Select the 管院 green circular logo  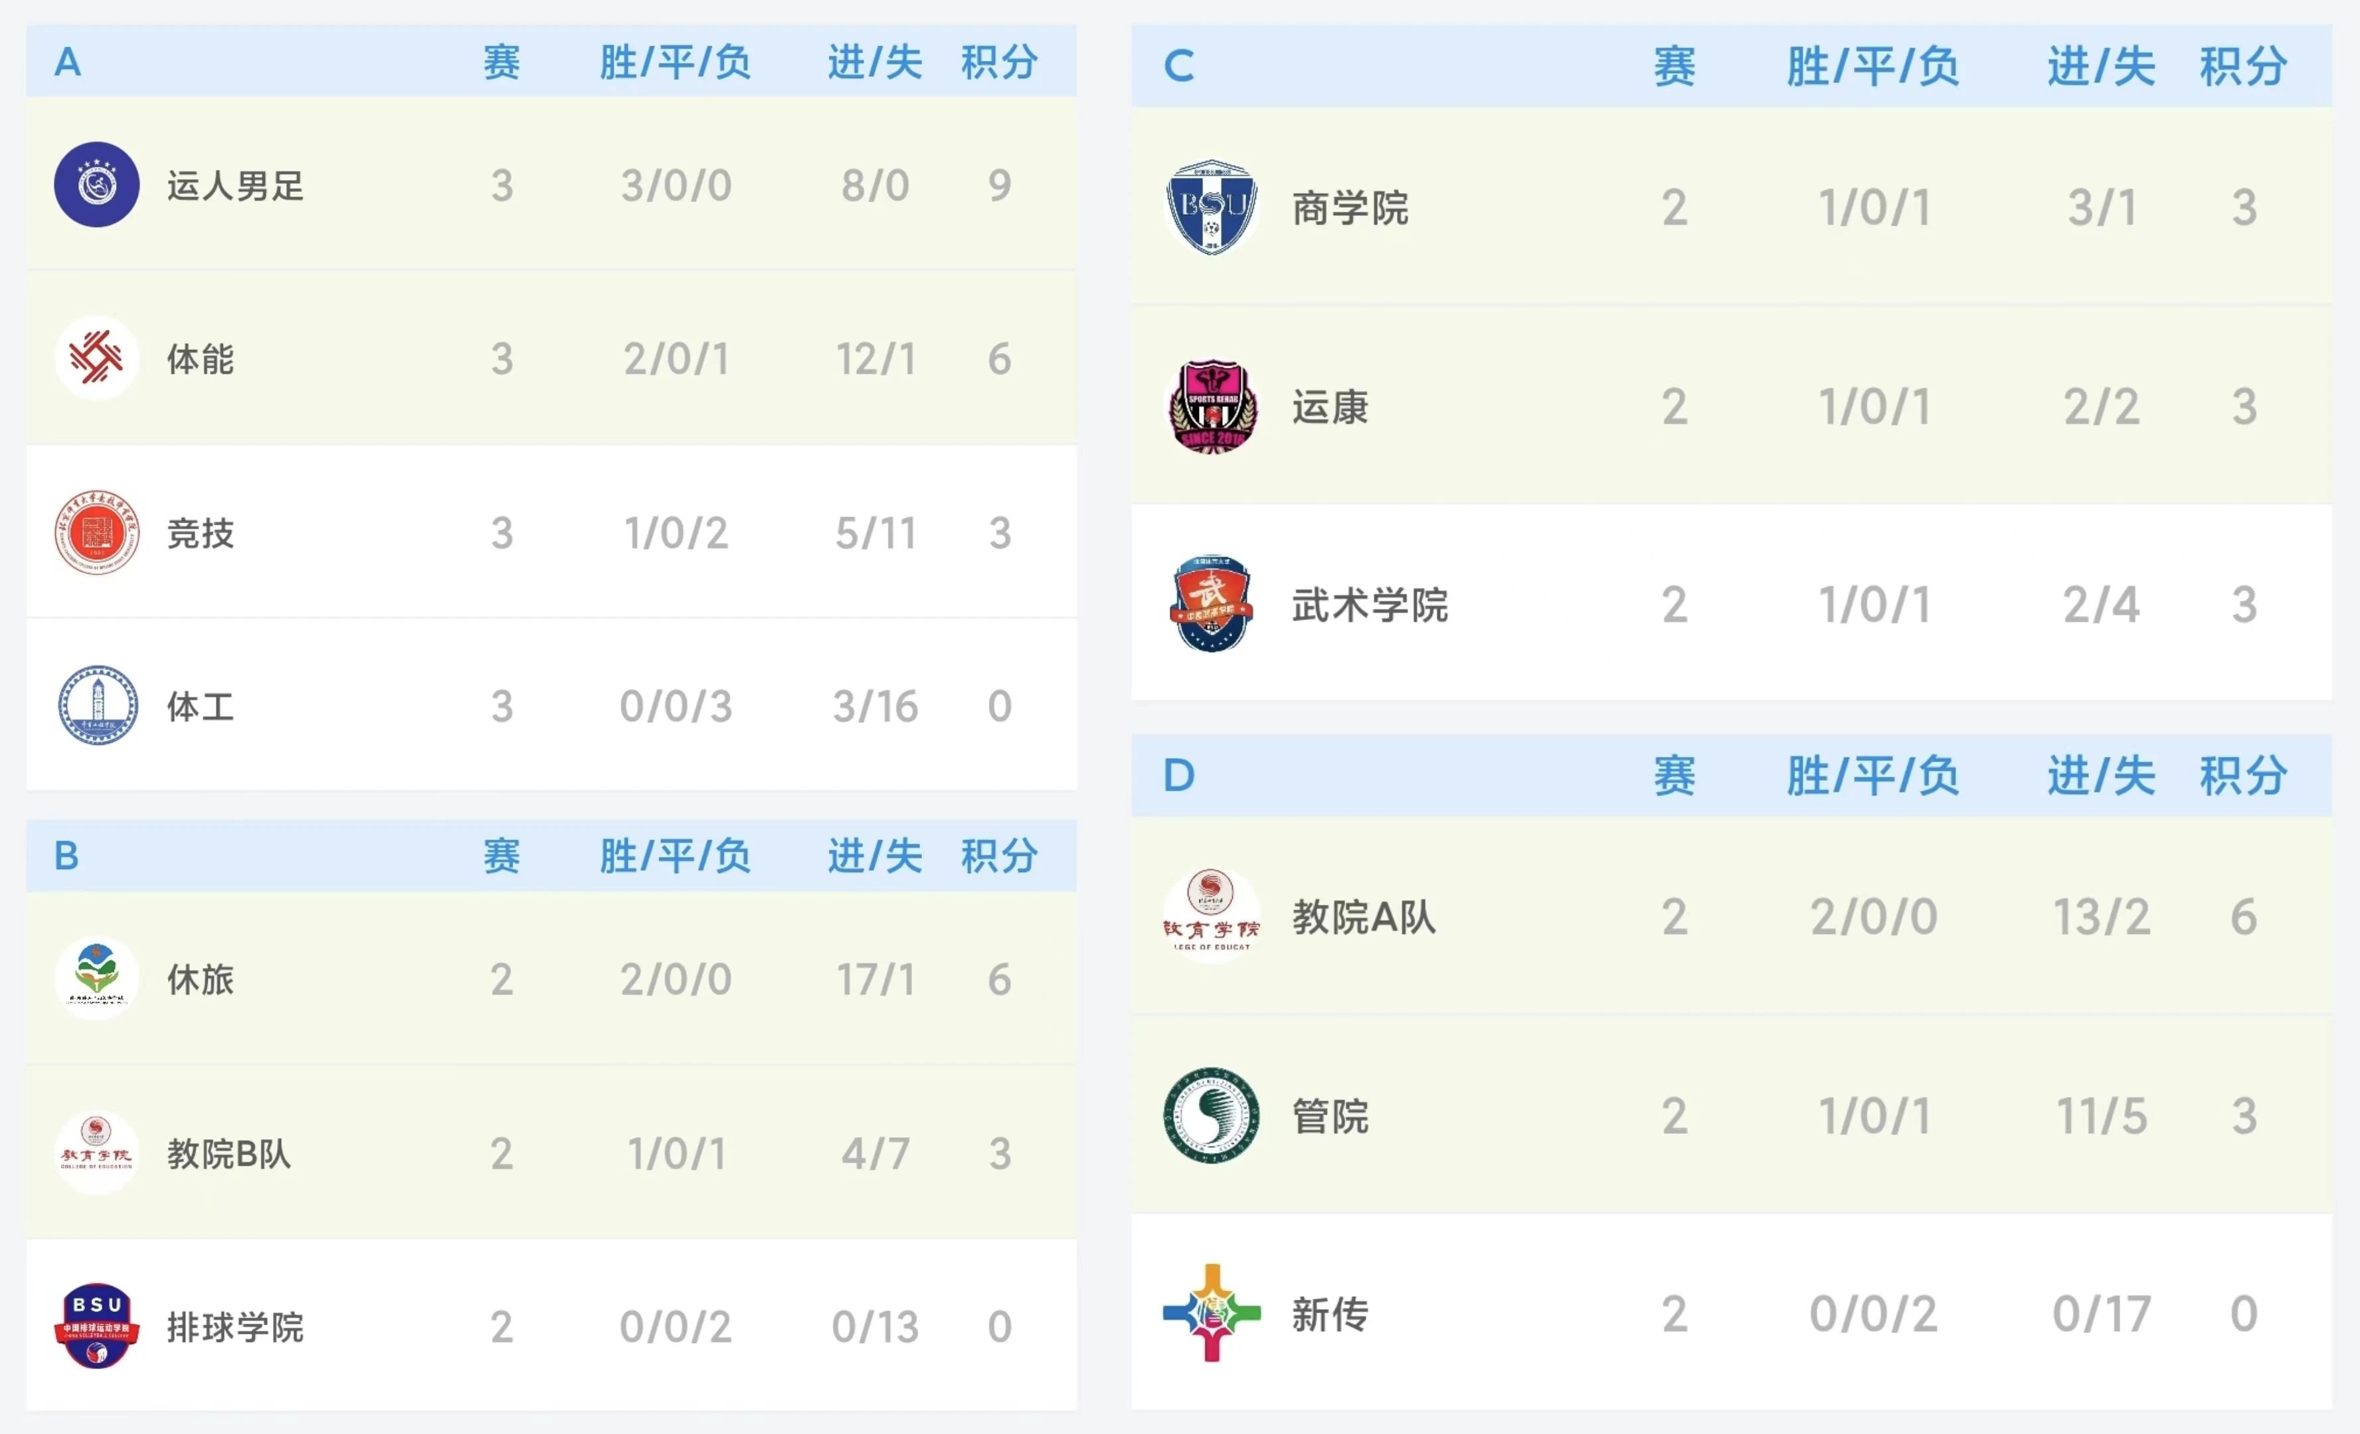tap(1212, 1115)
